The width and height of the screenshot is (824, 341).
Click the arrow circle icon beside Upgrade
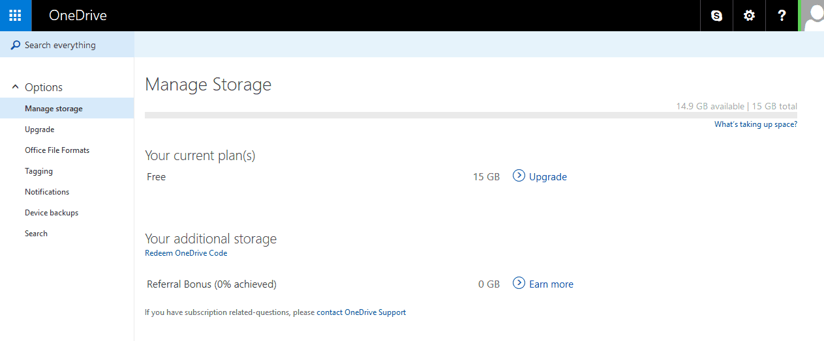click(519, 176)
